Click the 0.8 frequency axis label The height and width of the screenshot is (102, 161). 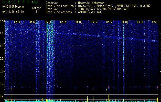[2, 71]
